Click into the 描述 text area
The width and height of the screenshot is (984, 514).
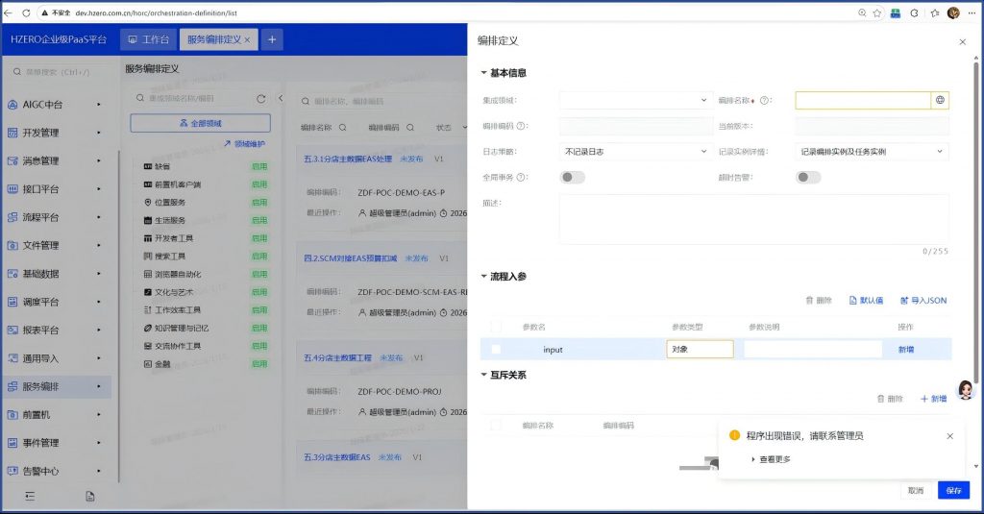coord(753,218)
